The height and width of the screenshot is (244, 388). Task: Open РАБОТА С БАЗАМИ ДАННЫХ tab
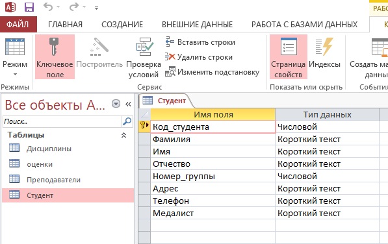coord(304,24)
